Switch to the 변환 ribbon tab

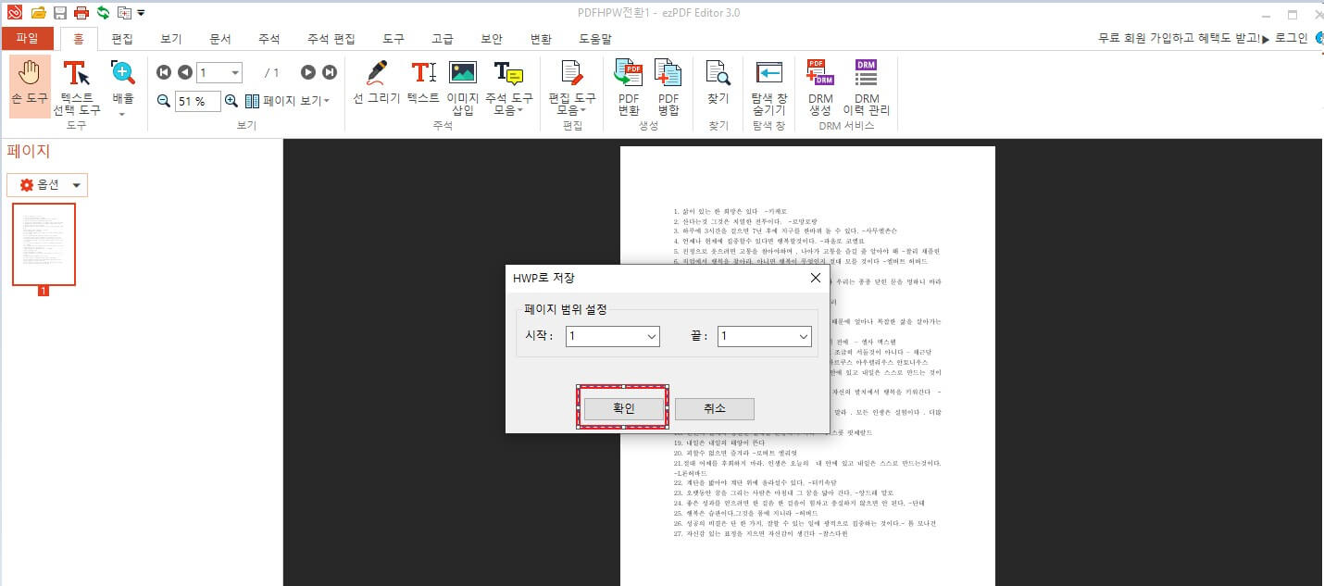[x=542, y=39]
